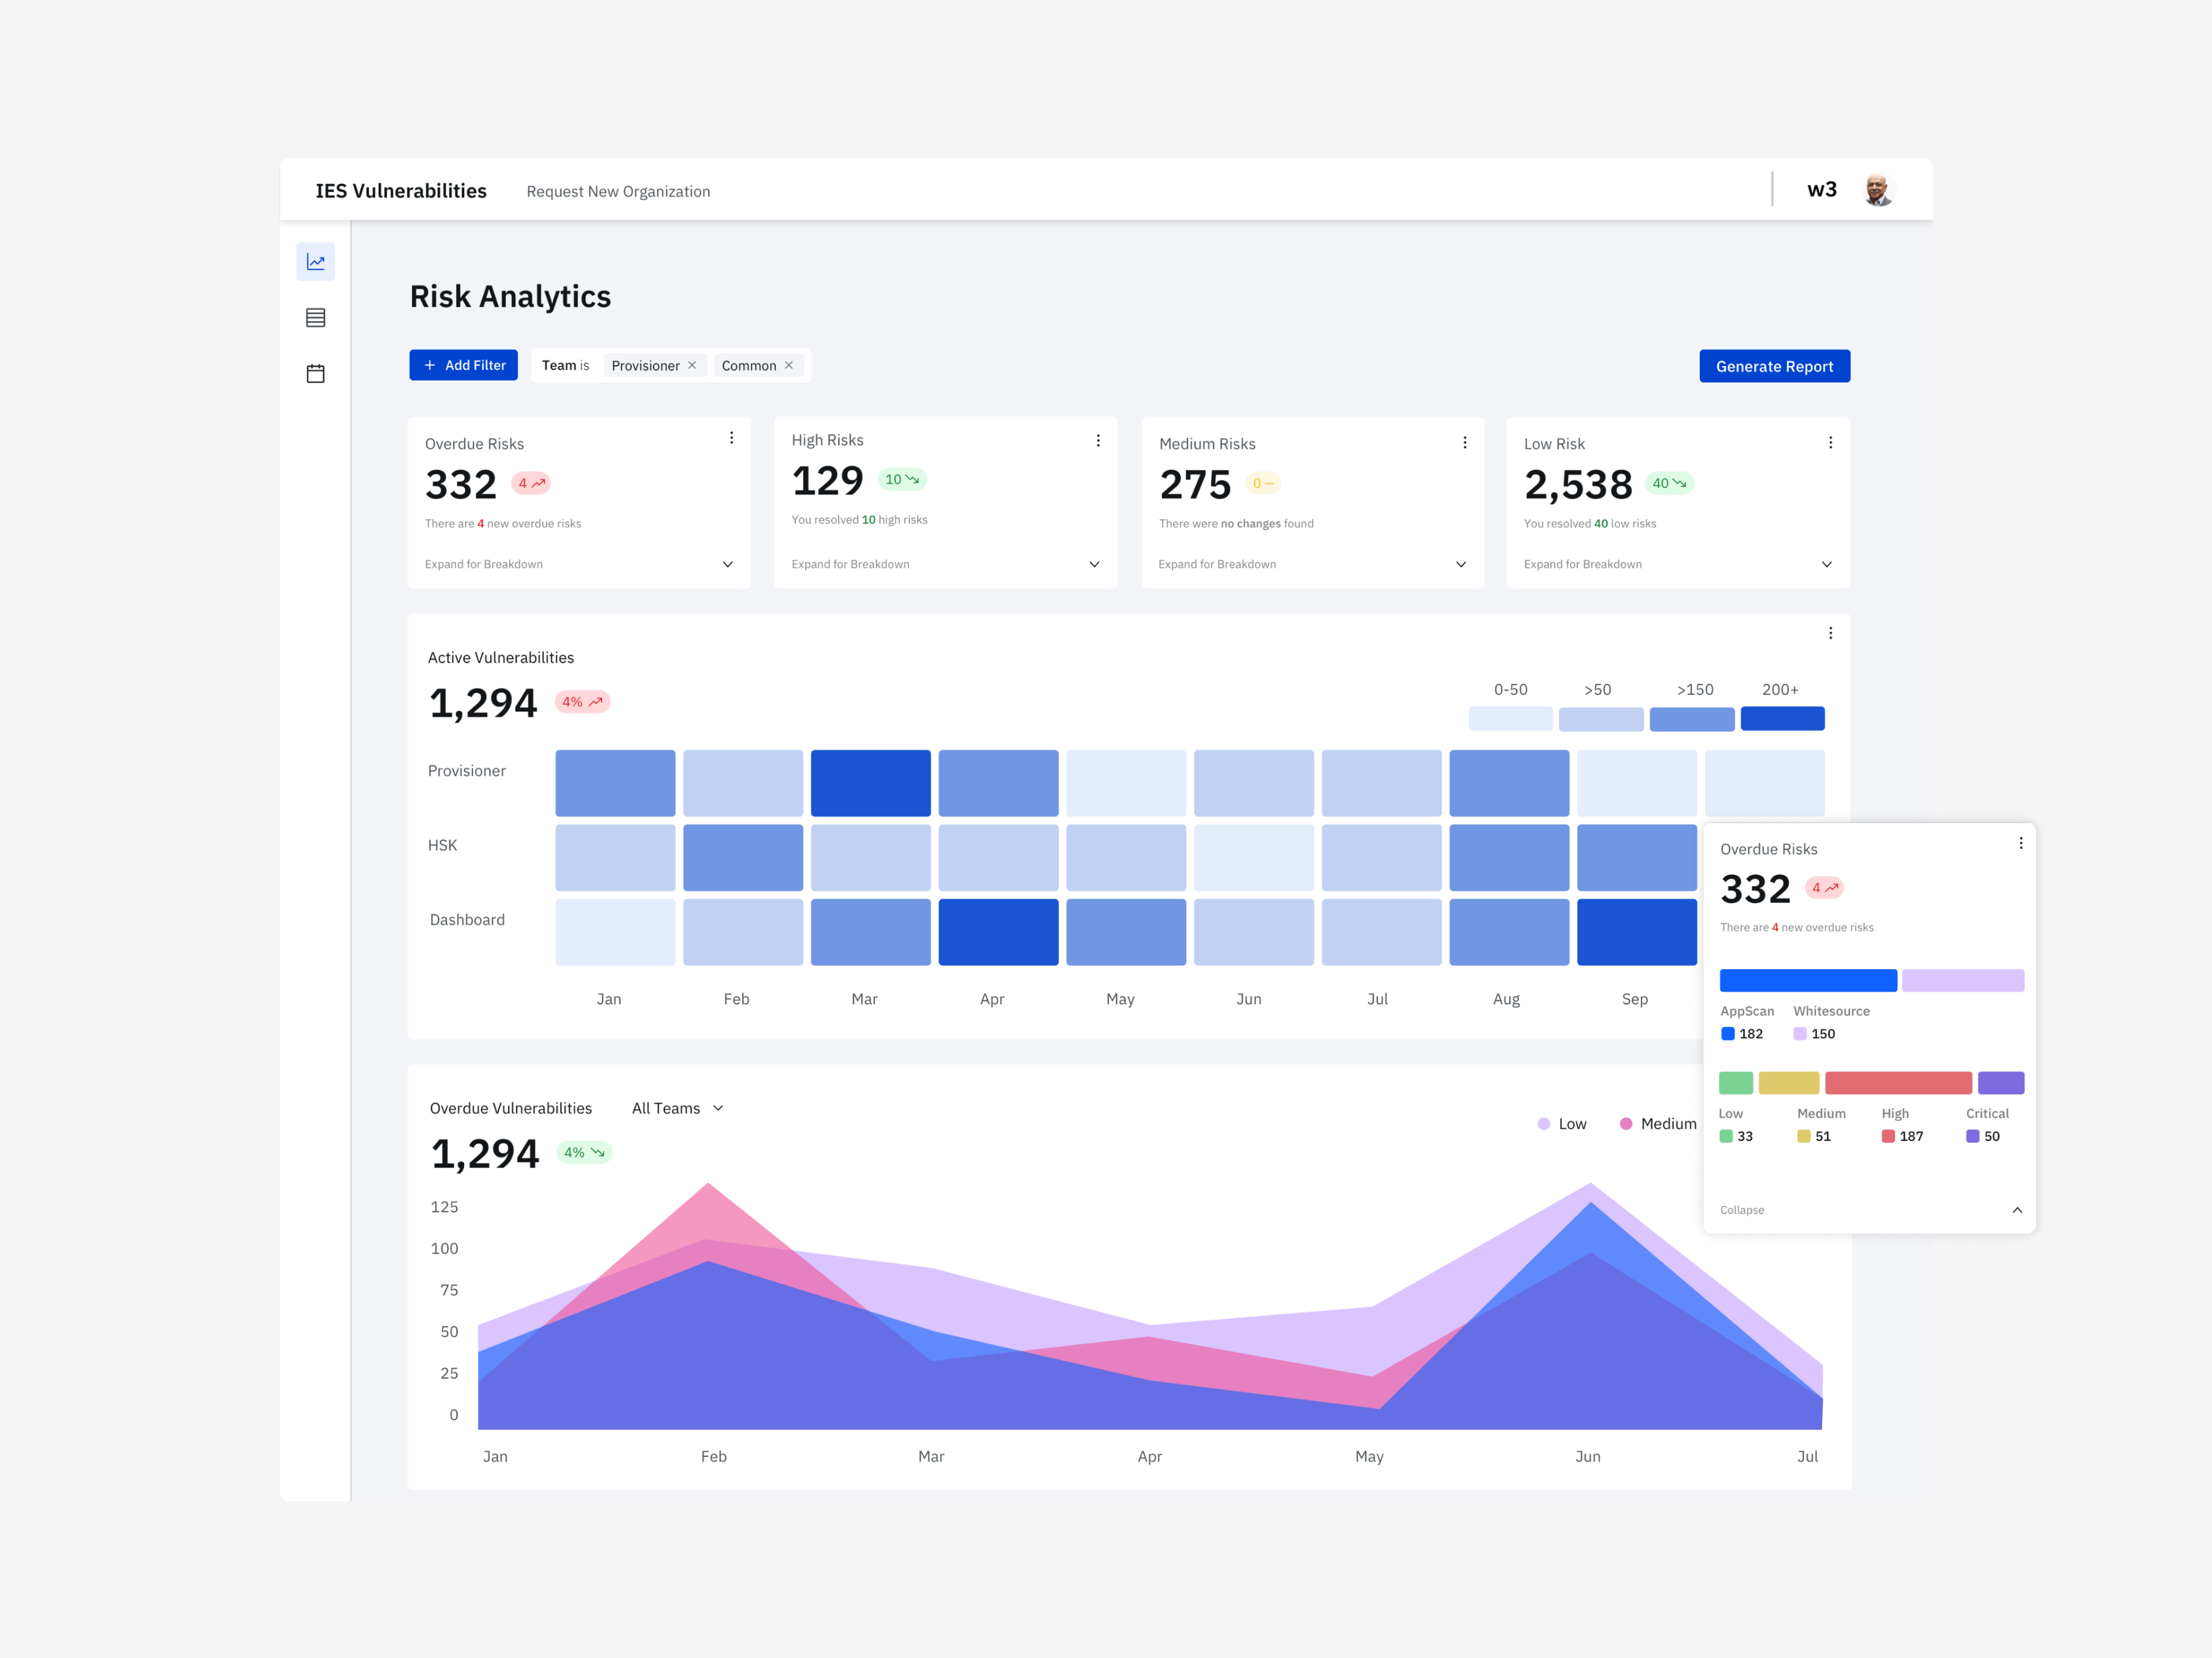Click the 0-50 heatmap legend swatch
The image size is (2212, 1658).
coord(1510,718)
